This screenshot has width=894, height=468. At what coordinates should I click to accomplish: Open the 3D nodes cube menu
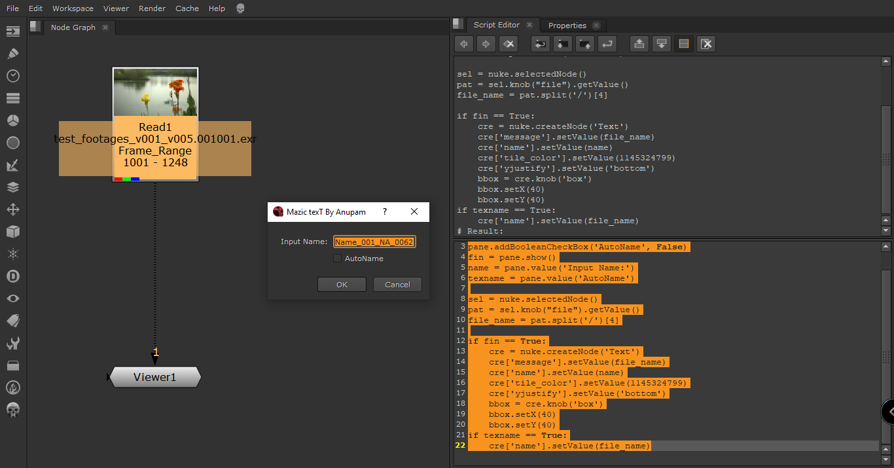pos(13,232)
